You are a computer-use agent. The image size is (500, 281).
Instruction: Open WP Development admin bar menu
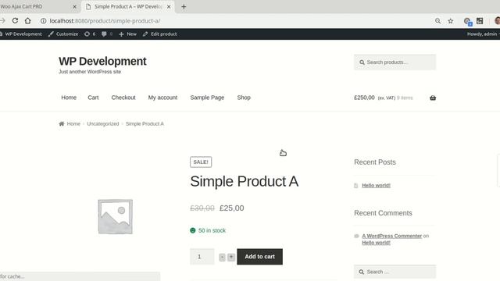(21, 34)
